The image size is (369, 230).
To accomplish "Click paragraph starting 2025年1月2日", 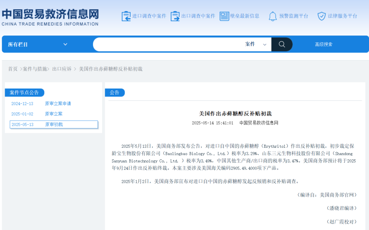I will 210,181.
